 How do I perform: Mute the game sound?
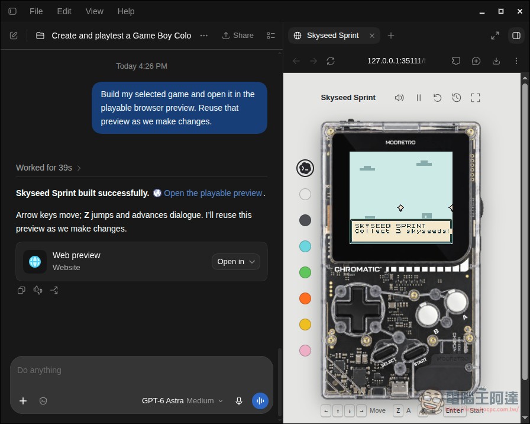[399, 98]
